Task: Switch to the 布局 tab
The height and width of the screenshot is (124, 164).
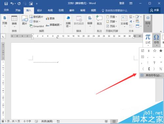Action: (x=50, y=10)
